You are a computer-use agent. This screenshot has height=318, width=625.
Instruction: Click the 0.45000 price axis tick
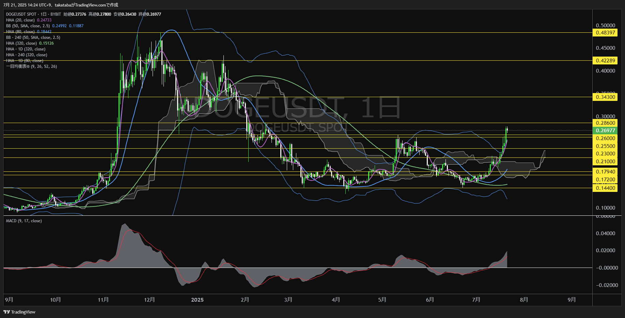click(606, 48)
